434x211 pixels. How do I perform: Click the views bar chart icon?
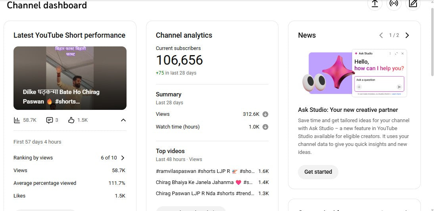17,120
